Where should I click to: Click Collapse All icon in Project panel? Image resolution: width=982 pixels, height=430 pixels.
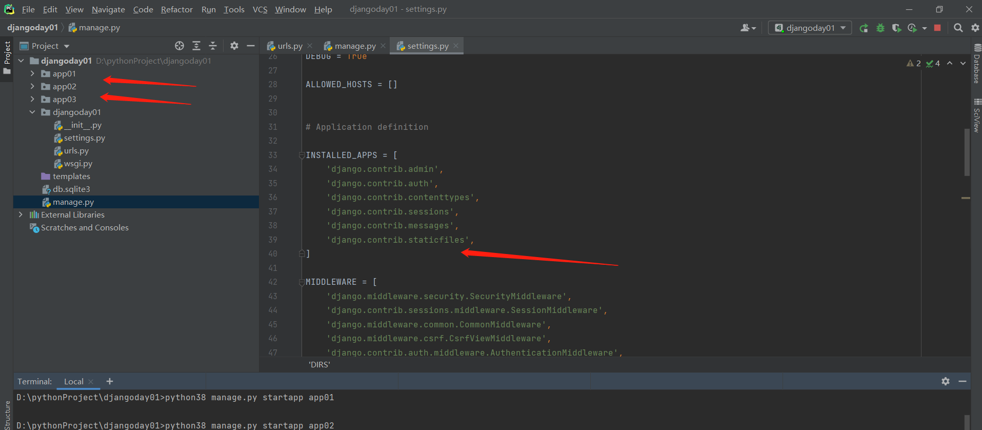pos(213,46)
